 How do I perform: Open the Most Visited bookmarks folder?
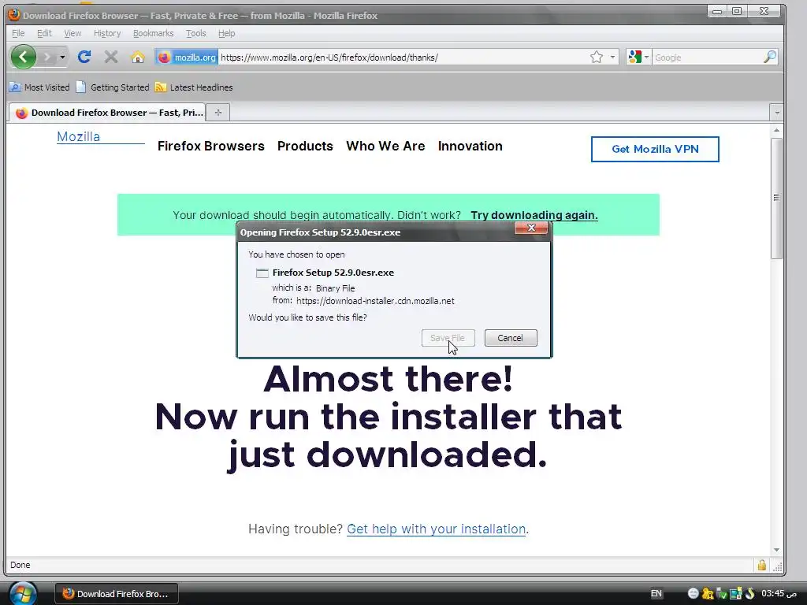click(39, 87)
